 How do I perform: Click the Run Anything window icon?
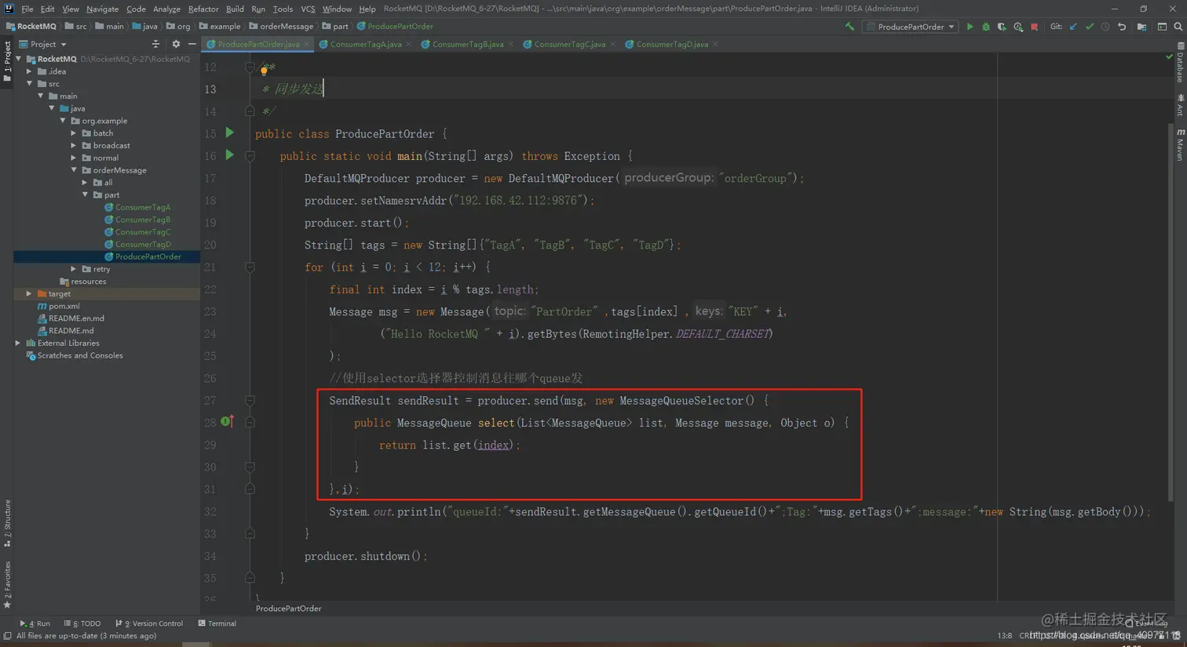point(1162,27)
